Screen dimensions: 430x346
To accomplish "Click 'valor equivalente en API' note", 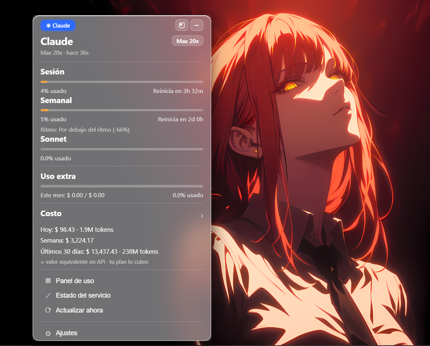I will coord(94,262).
